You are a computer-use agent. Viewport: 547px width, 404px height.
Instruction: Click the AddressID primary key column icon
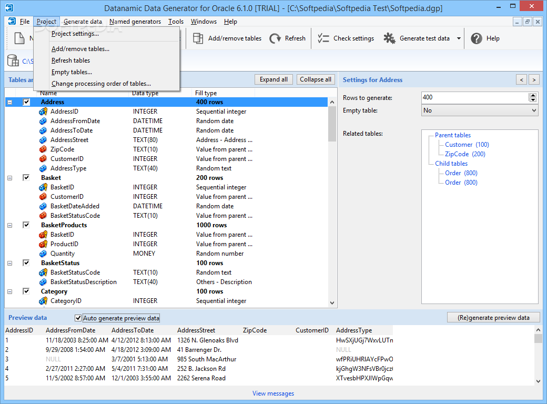[43, 112]
